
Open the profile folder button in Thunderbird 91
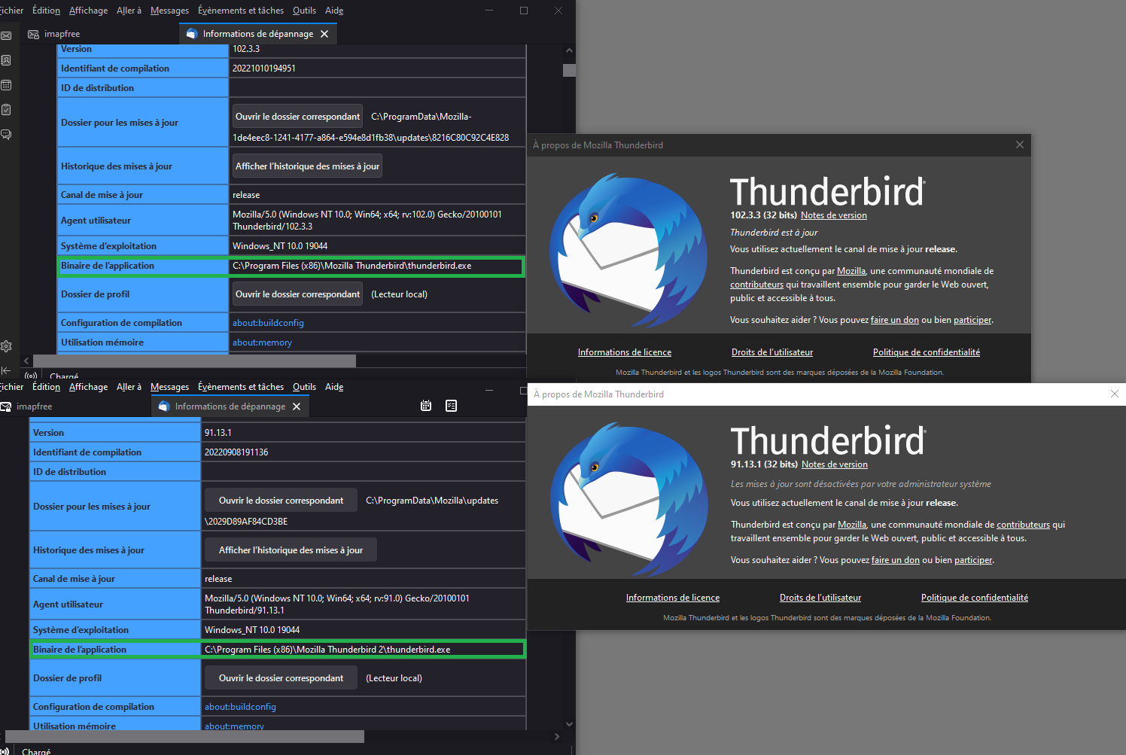coord(281,678)
